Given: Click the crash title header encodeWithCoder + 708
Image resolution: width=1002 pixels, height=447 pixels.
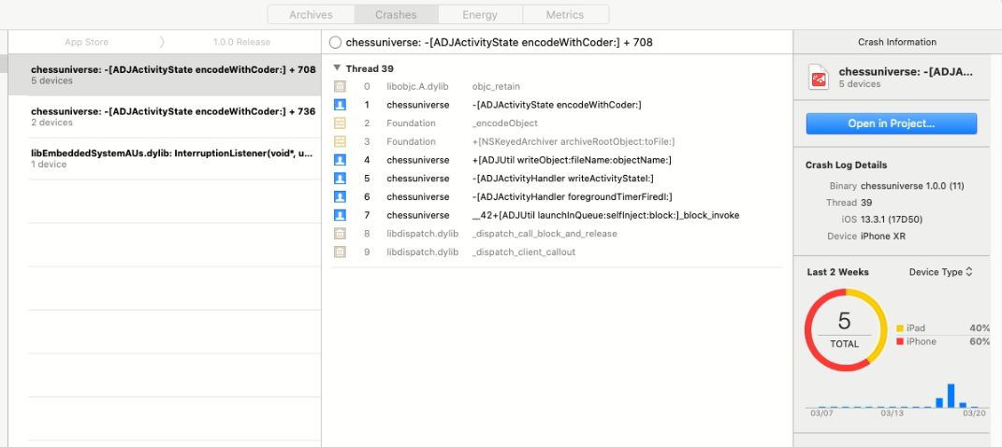Looking at the screenshot, I should (x=499, y=43).
